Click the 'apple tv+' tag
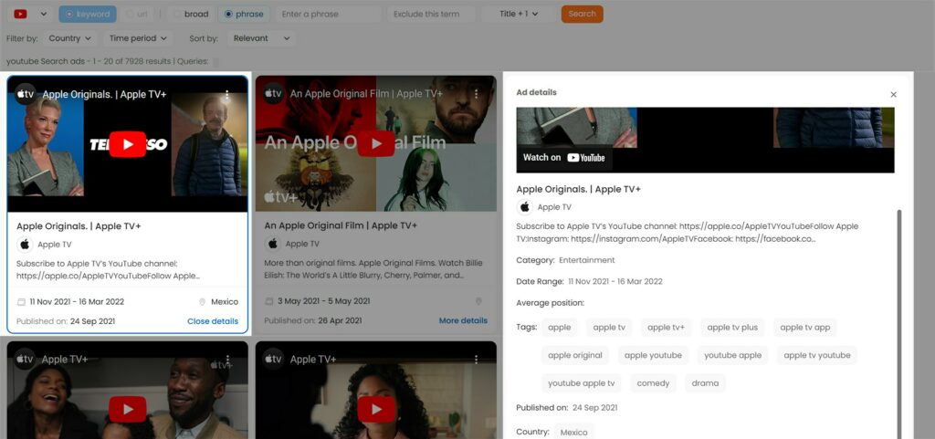The image size is (935, 439). tap(666, 327)
